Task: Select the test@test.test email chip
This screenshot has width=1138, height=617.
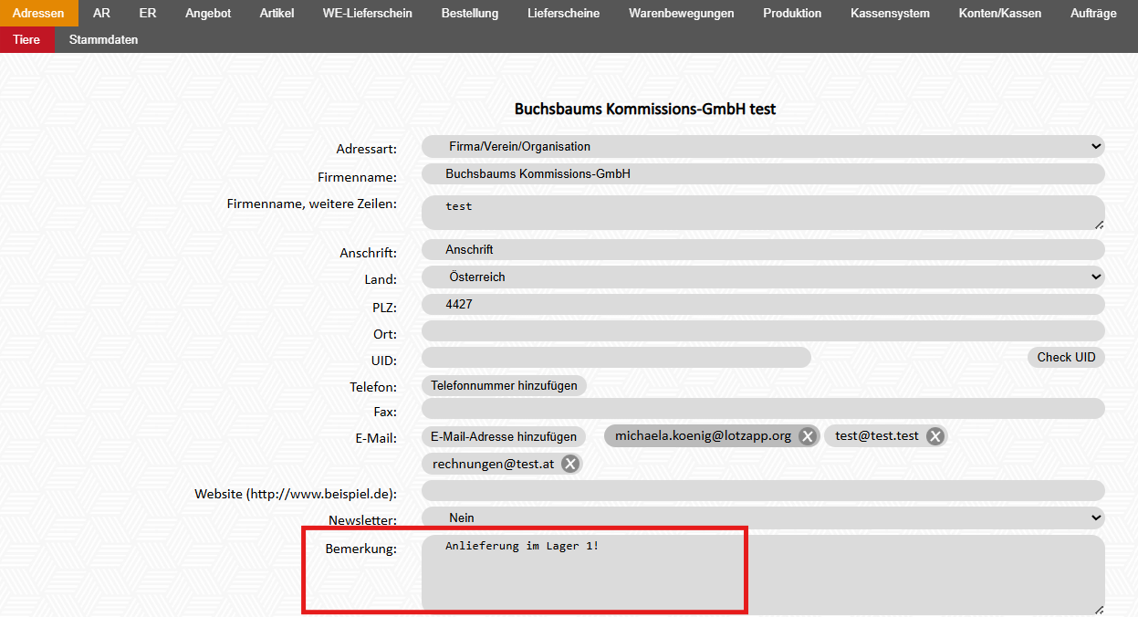Action: [x=877, y=436]
